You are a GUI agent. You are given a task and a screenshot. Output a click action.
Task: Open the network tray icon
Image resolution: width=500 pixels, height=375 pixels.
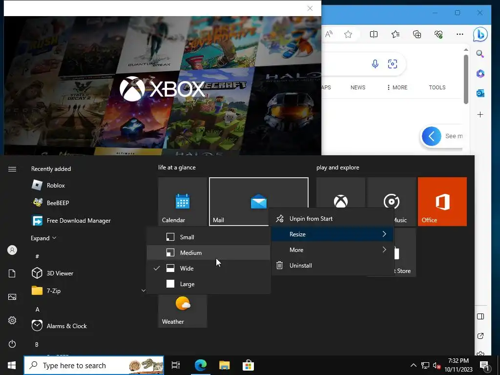(425, 365)
